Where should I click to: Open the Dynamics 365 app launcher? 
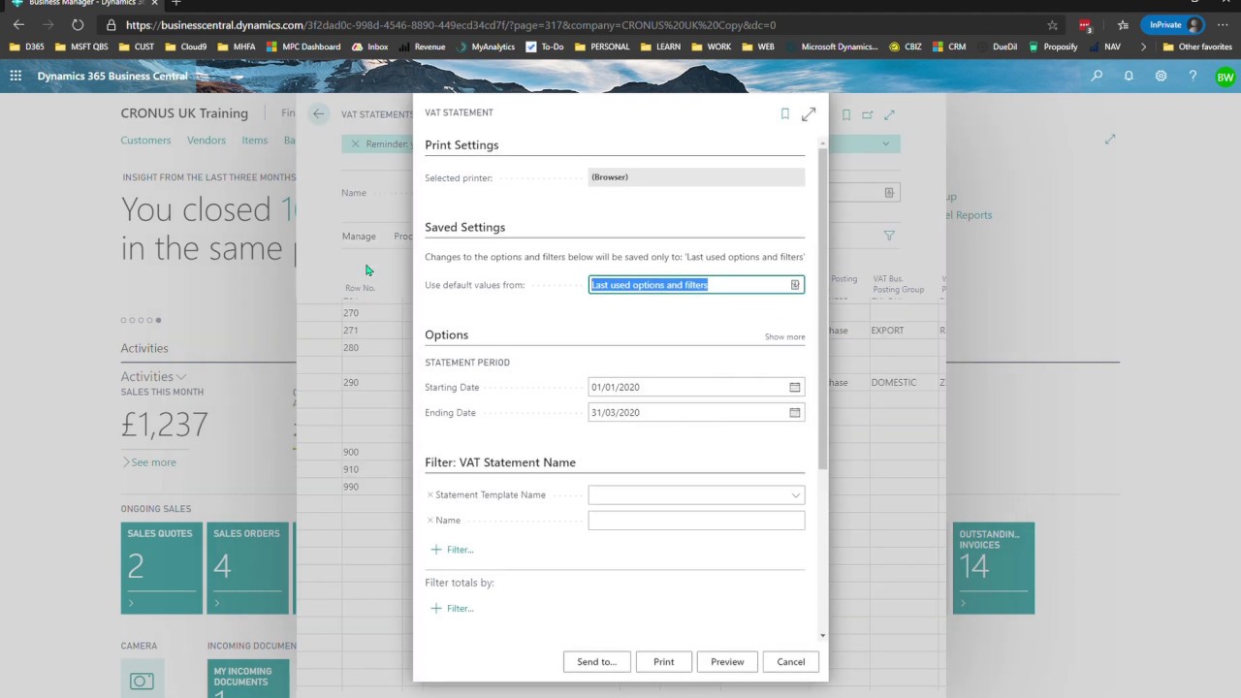[x=16, y=76]
